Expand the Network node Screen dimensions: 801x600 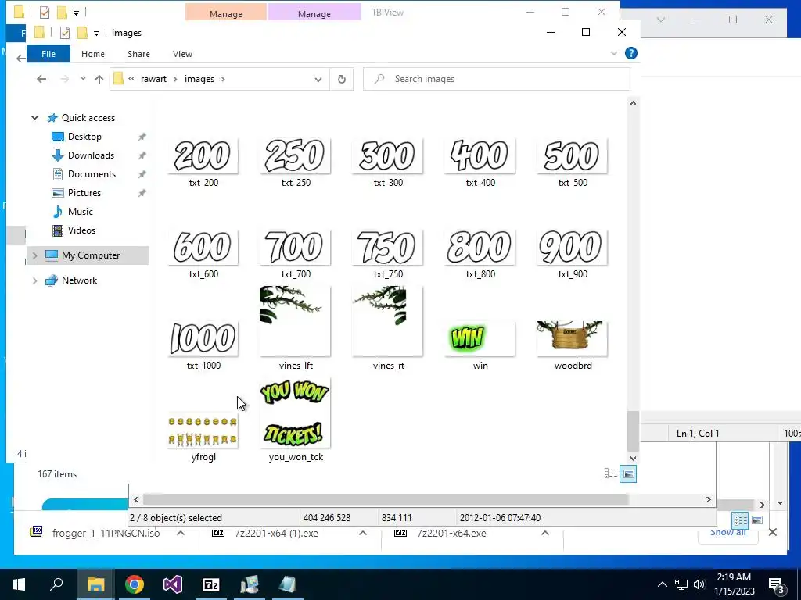click(x=34, y=280)
